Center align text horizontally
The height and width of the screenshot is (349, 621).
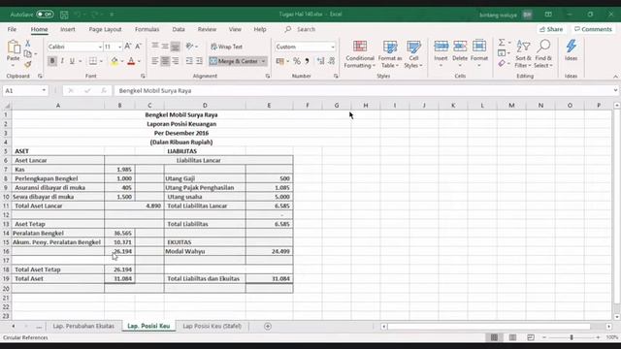click(165, 61)
